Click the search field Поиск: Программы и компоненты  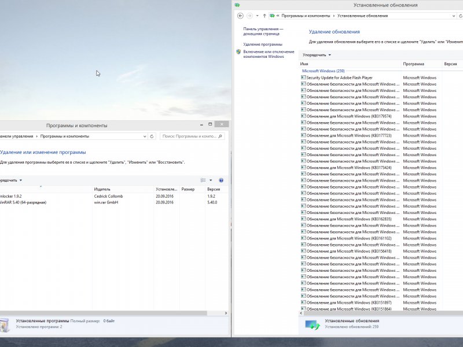192,136
